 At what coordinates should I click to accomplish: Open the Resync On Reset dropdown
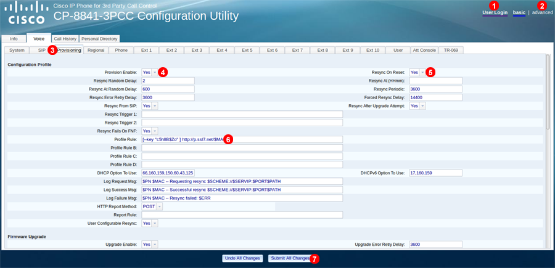pos(417,72)
